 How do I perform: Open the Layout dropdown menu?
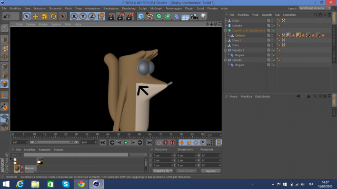[315, 8]
